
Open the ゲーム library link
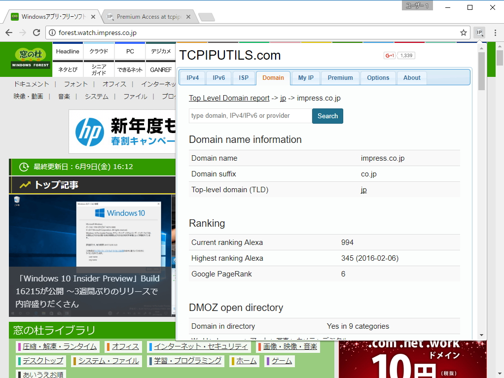[x=282, y=361]
